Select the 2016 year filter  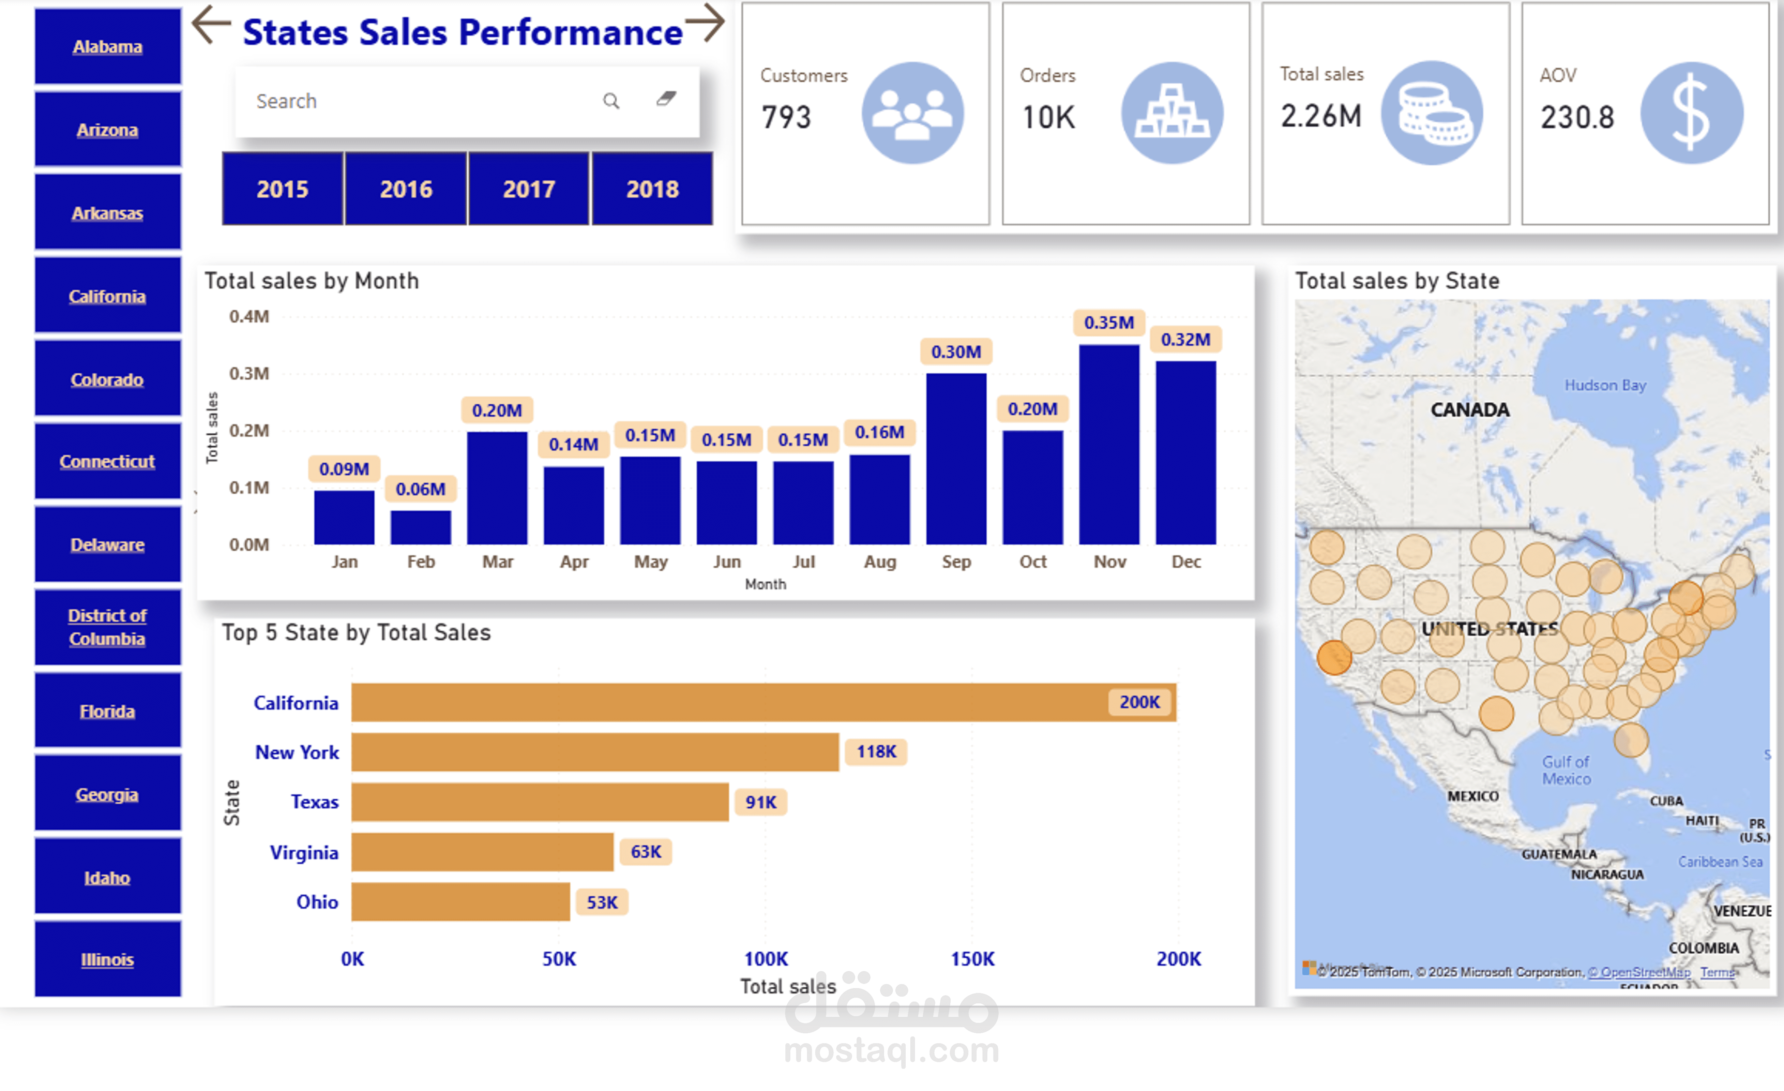tap(406, 189)
